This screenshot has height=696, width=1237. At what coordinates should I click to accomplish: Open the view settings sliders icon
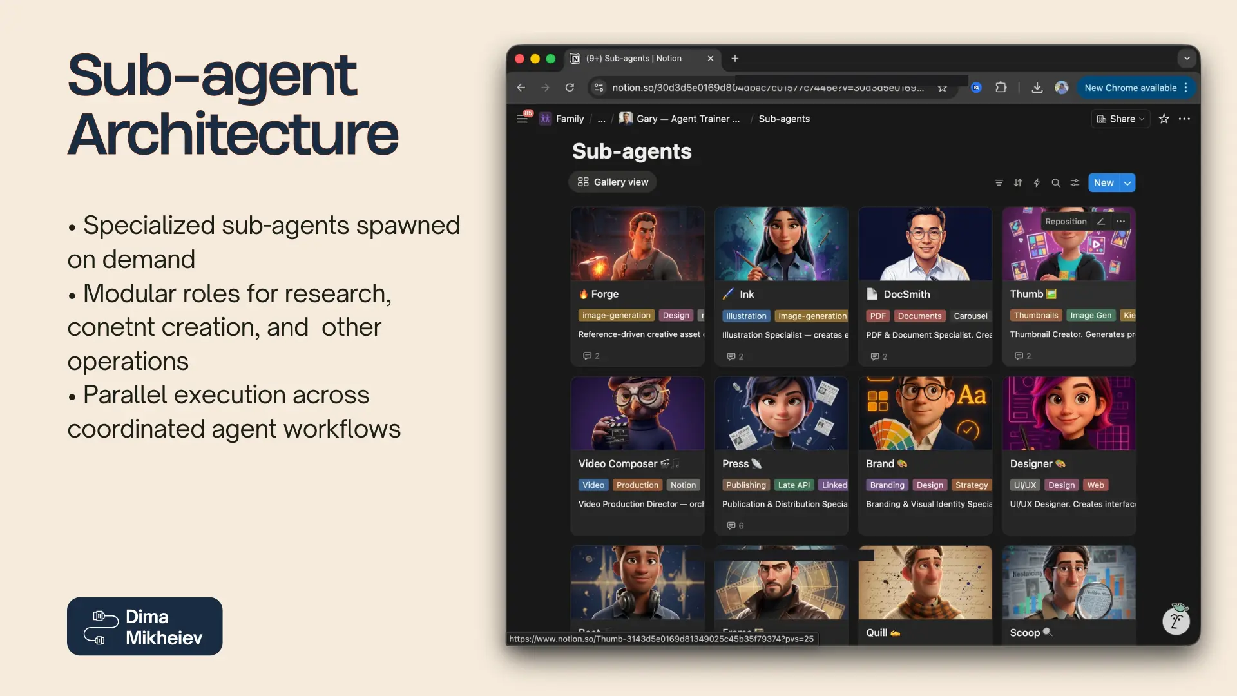pos(1075,183)
